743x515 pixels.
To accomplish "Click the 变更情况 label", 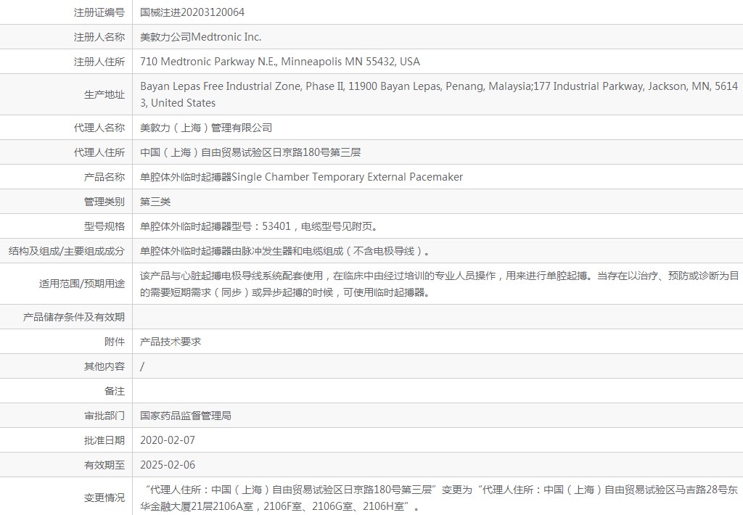I will tap(104, 498).
